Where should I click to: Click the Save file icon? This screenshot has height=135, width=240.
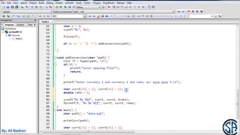click(x=12, y=7)
